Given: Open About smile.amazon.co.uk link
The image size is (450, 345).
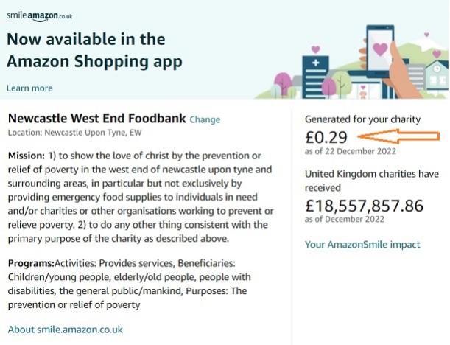Looking at the screenshot, I should pos(65,330).
